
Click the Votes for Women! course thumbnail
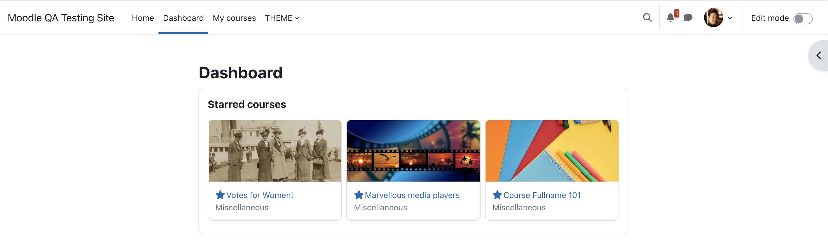(275, 151)
